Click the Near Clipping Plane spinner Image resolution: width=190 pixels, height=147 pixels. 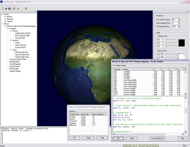(x=179, y=23)
